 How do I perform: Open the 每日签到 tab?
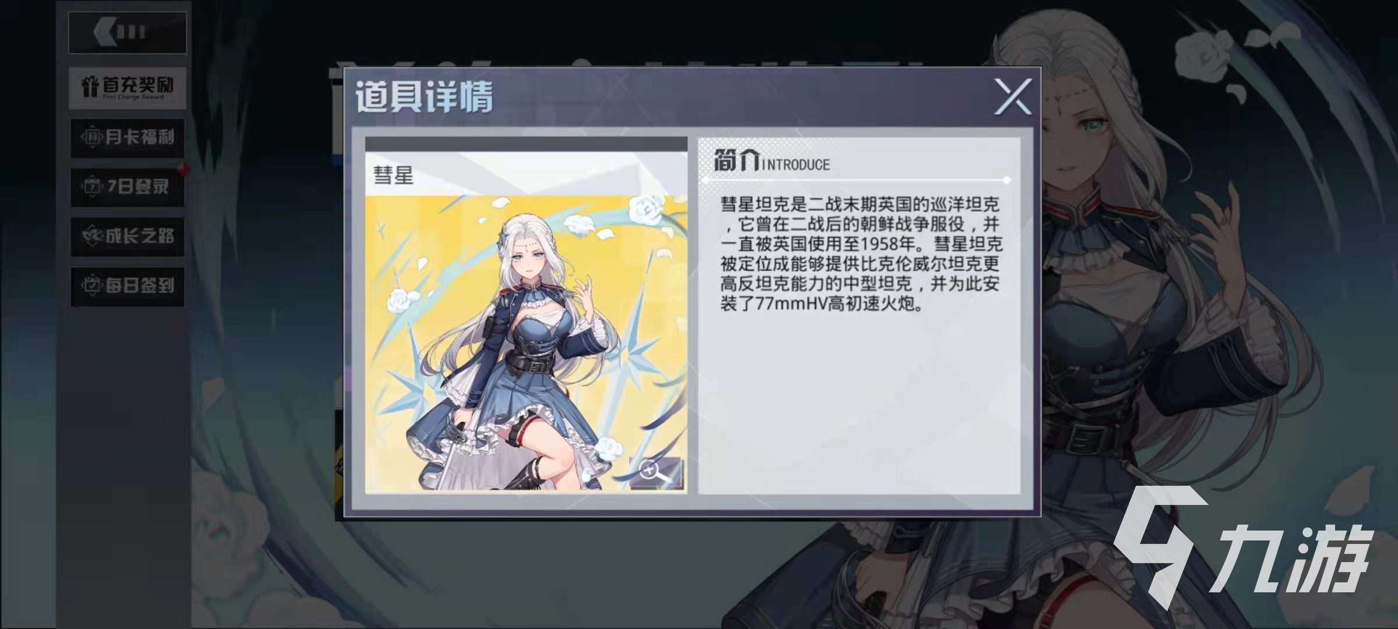click(x=128, y=286)
